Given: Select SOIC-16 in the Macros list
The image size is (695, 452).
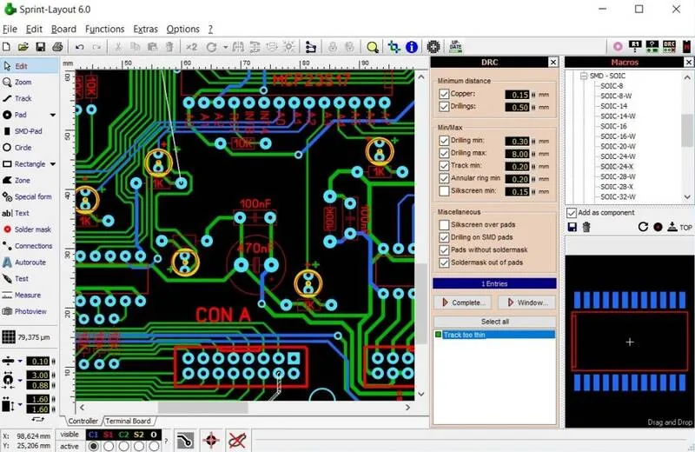Looking at the screenshot, I should tap(613, 126).
